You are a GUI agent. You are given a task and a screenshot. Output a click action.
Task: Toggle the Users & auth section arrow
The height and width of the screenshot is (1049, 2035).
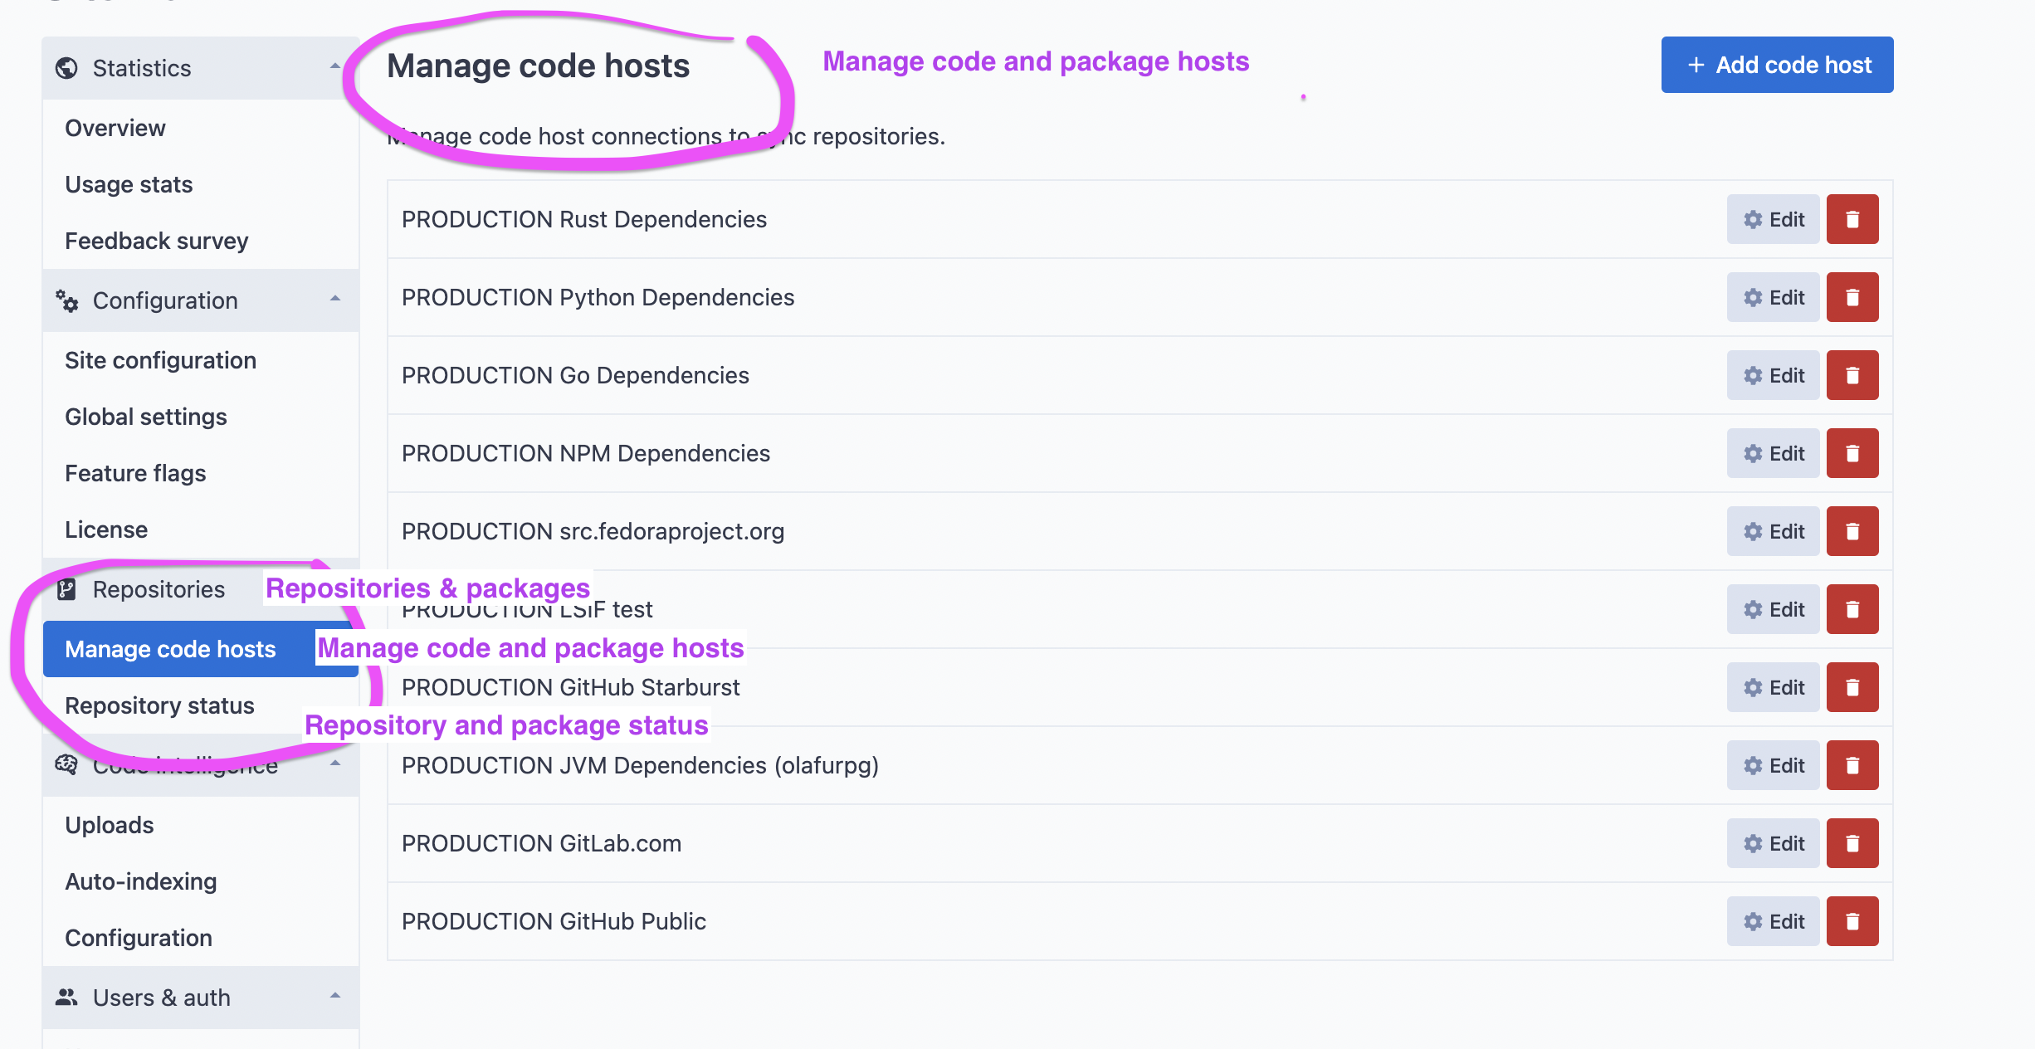pos(335,996)
